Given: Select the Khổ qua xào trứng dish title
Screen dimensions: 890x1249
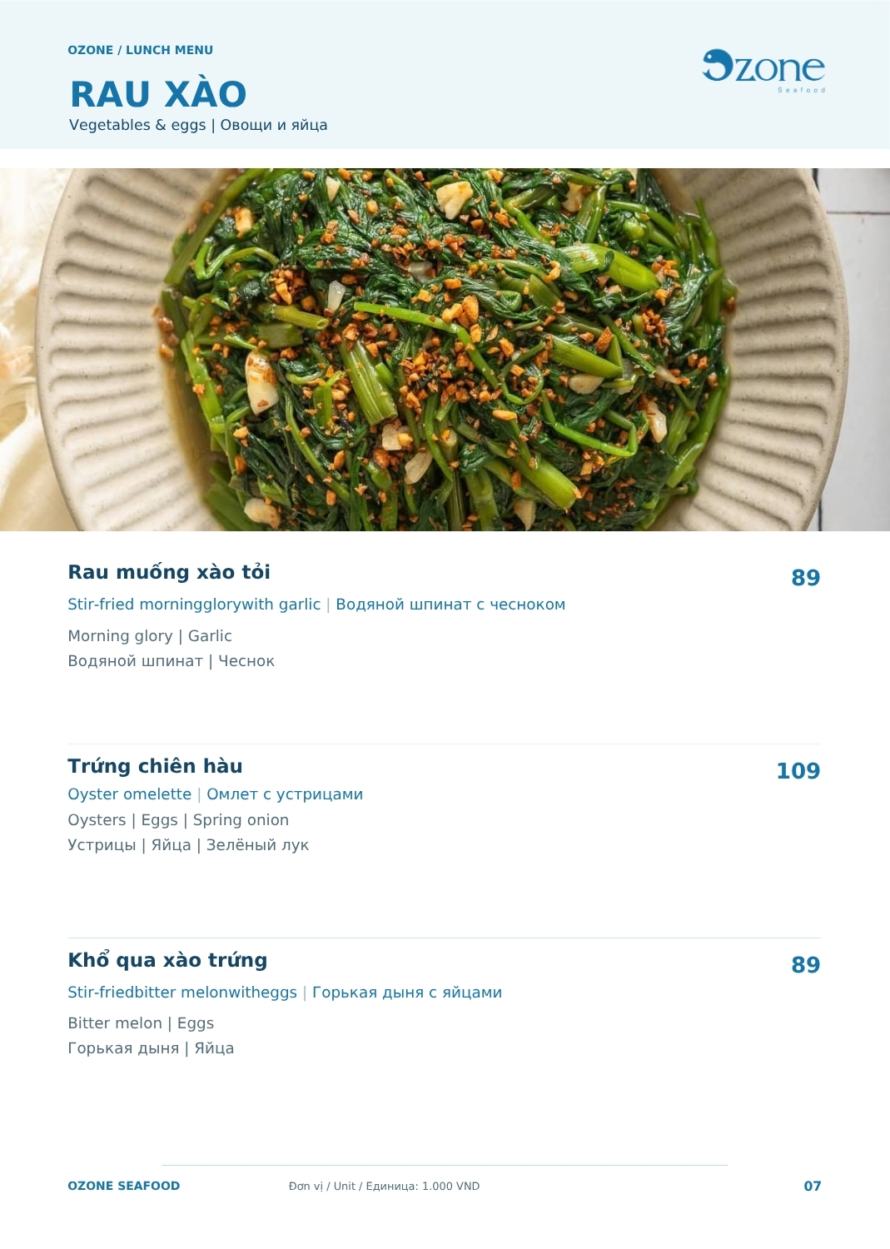Looking at the screenshot, I should tap(167, 960).
